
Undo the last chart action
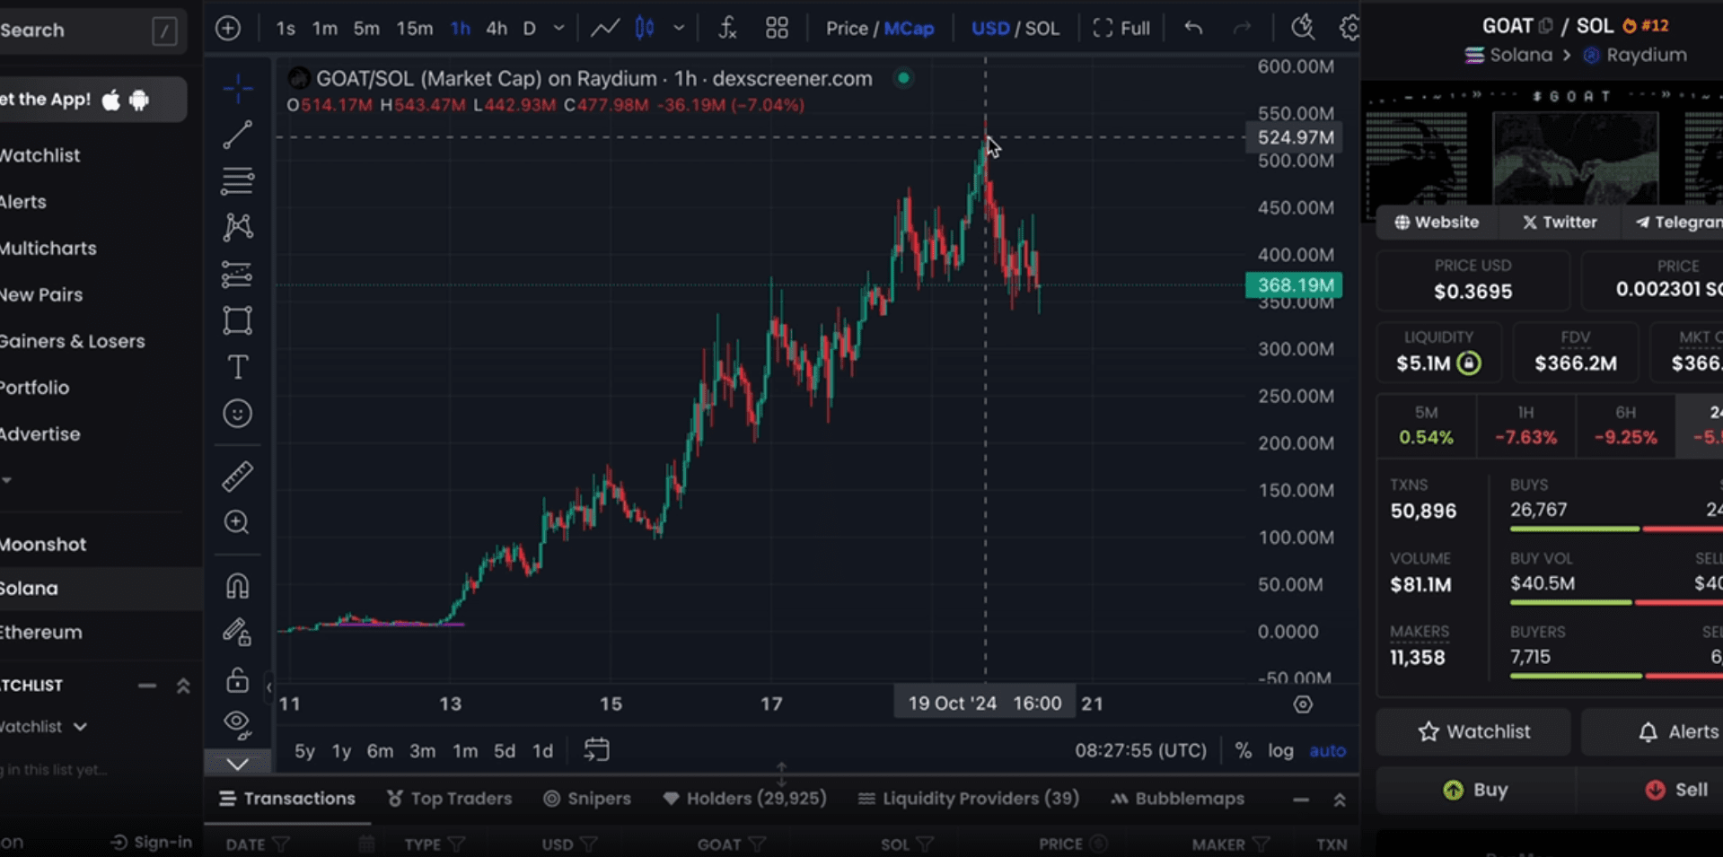pos(1193,29)
